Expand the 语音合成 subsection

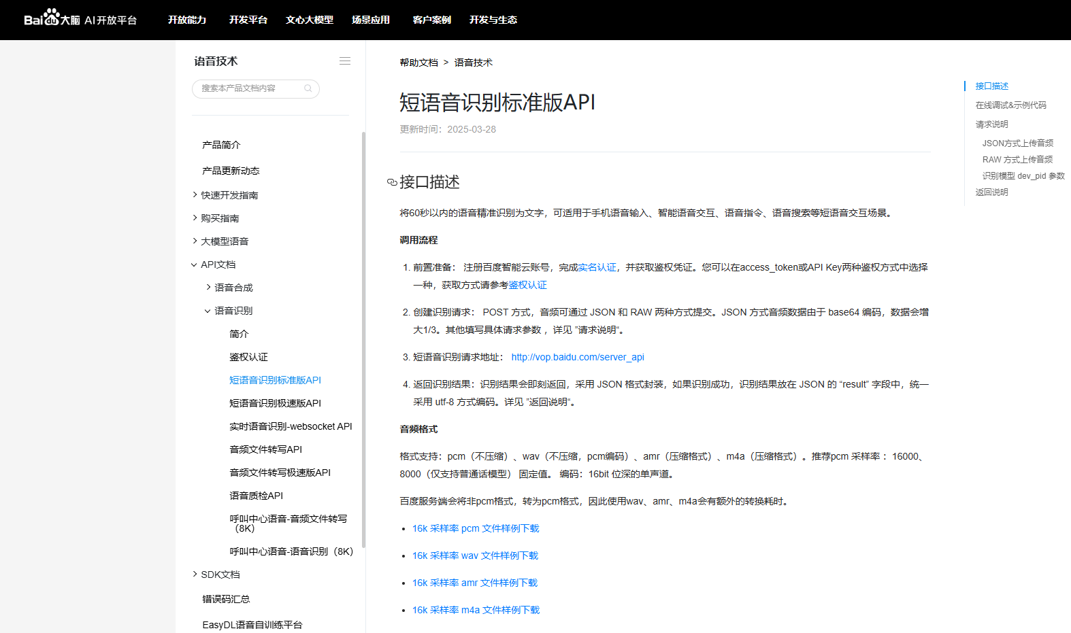point(208,288)
